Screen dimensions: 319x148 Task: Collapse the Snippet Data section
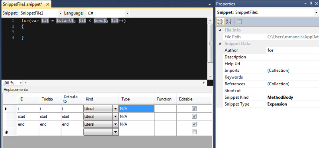(x=220, y=44)
